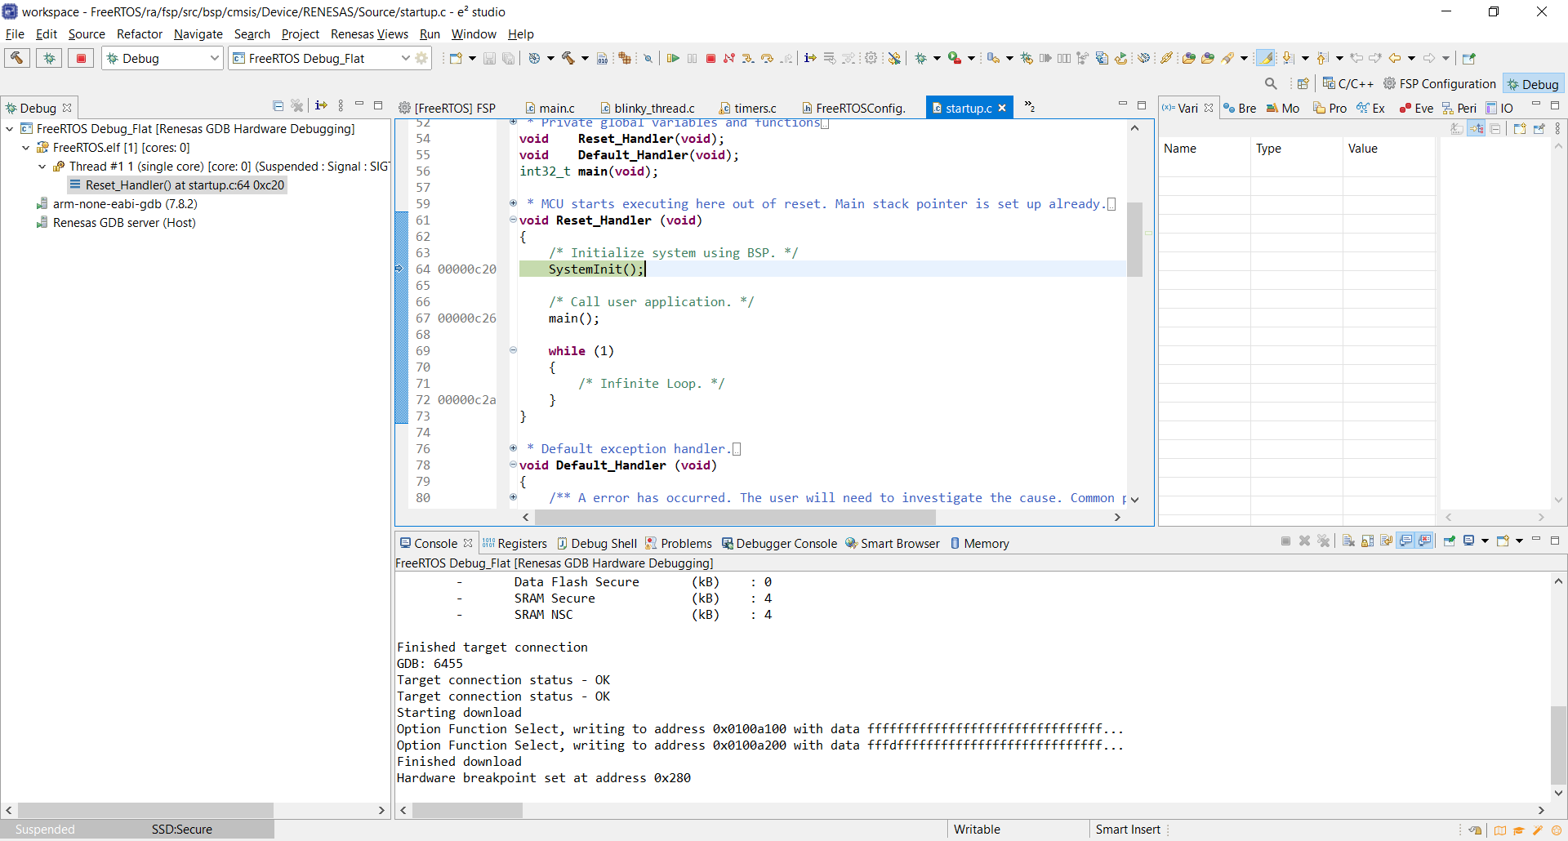Open the FreeRTOSConfig. editor tab
Viewport: 1568px width, 841px height.
(854, 108)
